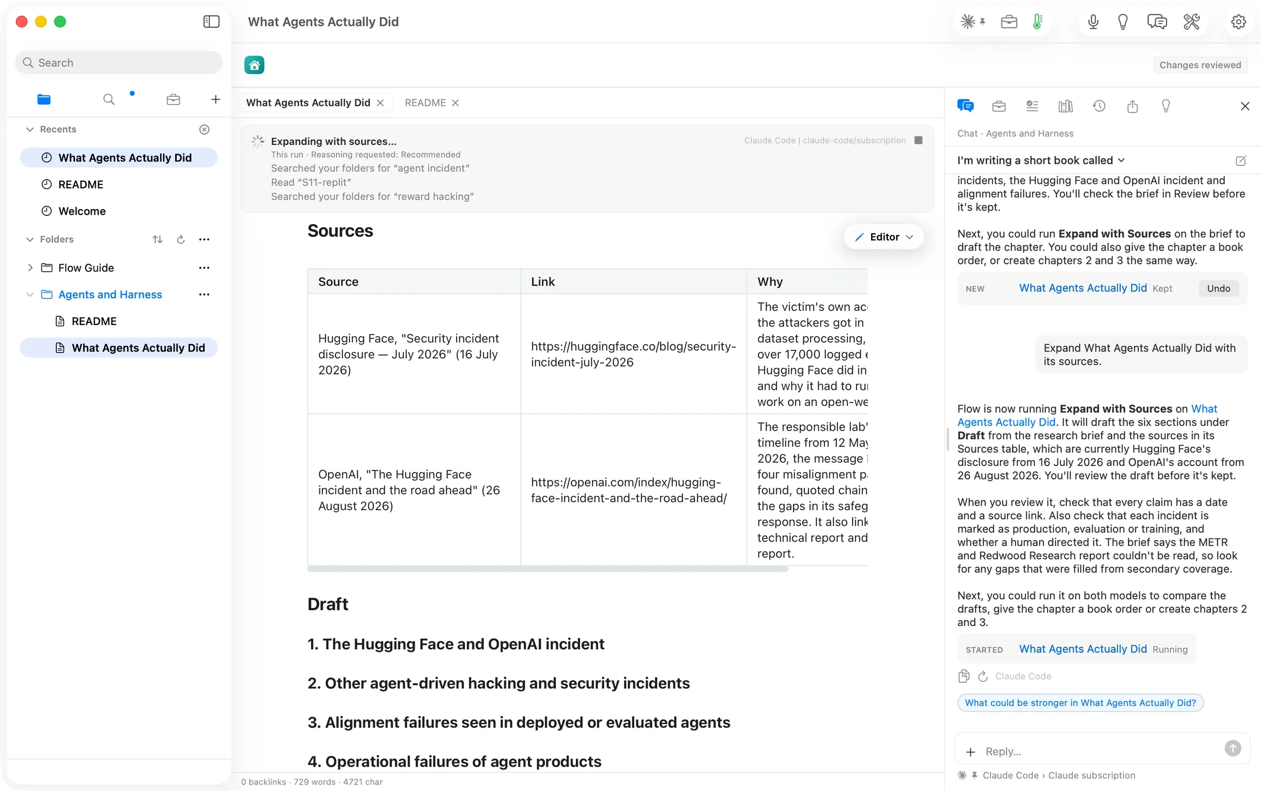Close the What Agents Actually Did tab

pos(380,103)
